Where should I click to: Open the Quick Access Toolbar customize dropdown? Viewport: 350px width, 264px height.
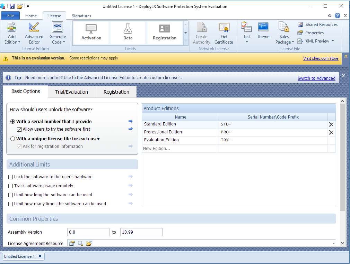pyautogui.click(x=28, y=6)
